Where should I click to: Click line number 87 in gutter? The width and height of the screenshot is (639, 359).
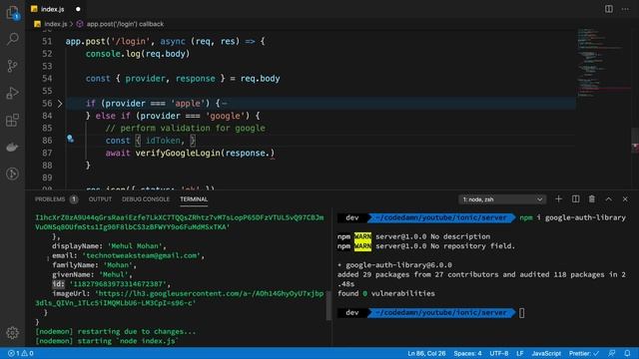click(47, 153)
